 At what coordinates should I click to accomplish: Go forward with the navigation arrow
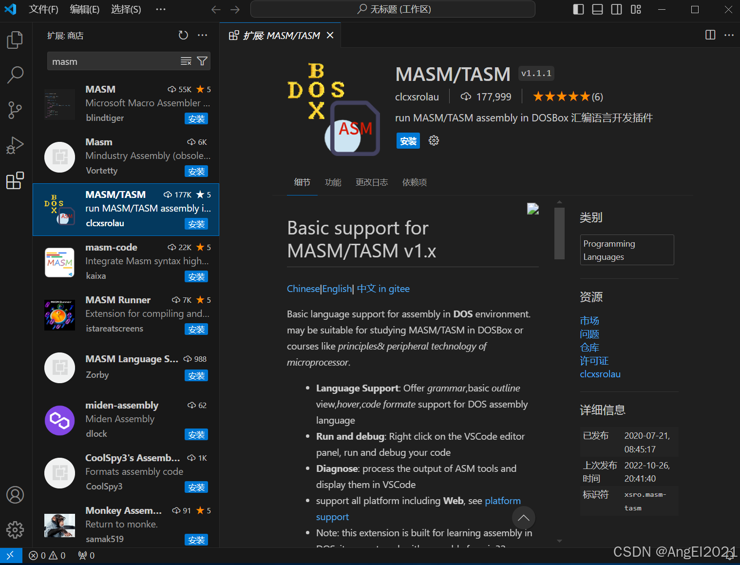[x=235, y=9]
